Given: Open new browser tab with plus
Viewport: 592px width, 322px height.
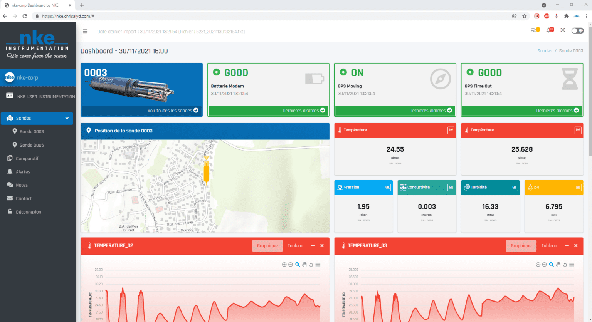Looking at the screenshot, I should [82, 5].
